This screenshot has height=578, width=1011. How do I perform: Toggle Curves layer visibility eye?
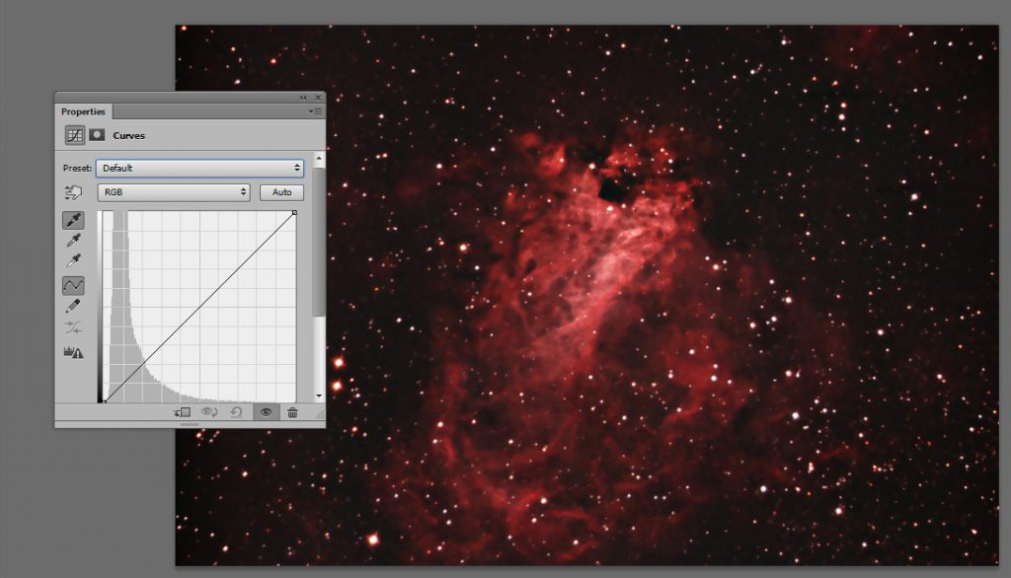coord(266,412)
